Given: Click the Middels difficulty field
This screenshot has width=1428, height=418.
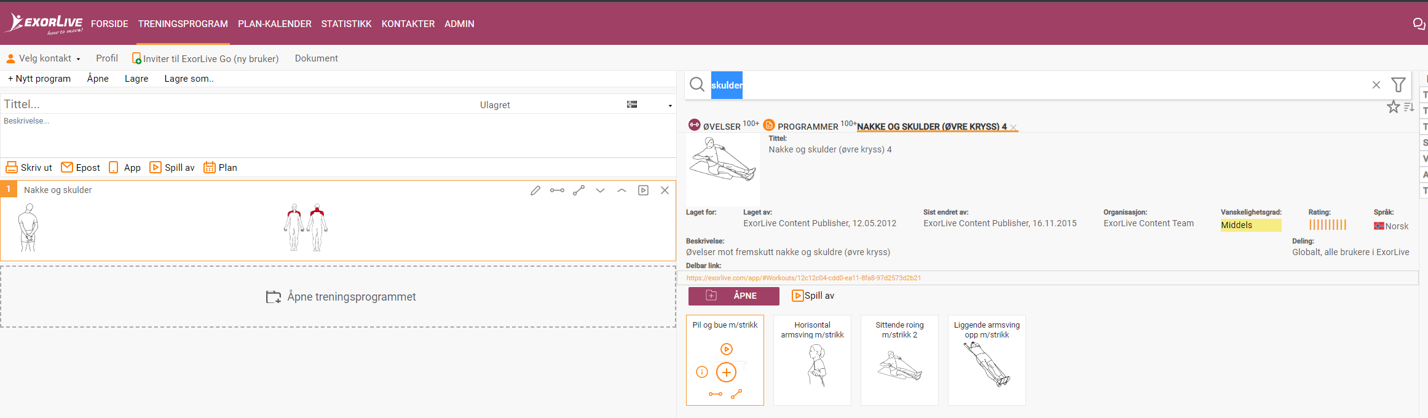Looking at the screenshot, I should 1251,225.
